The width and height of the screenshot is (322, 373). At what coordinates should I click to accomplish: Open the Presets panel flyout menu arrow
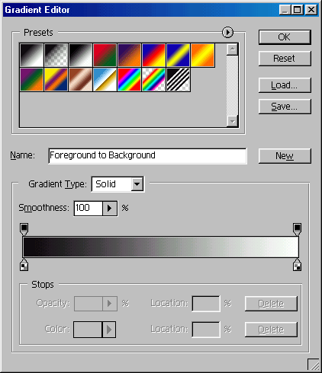pos(227,33)
